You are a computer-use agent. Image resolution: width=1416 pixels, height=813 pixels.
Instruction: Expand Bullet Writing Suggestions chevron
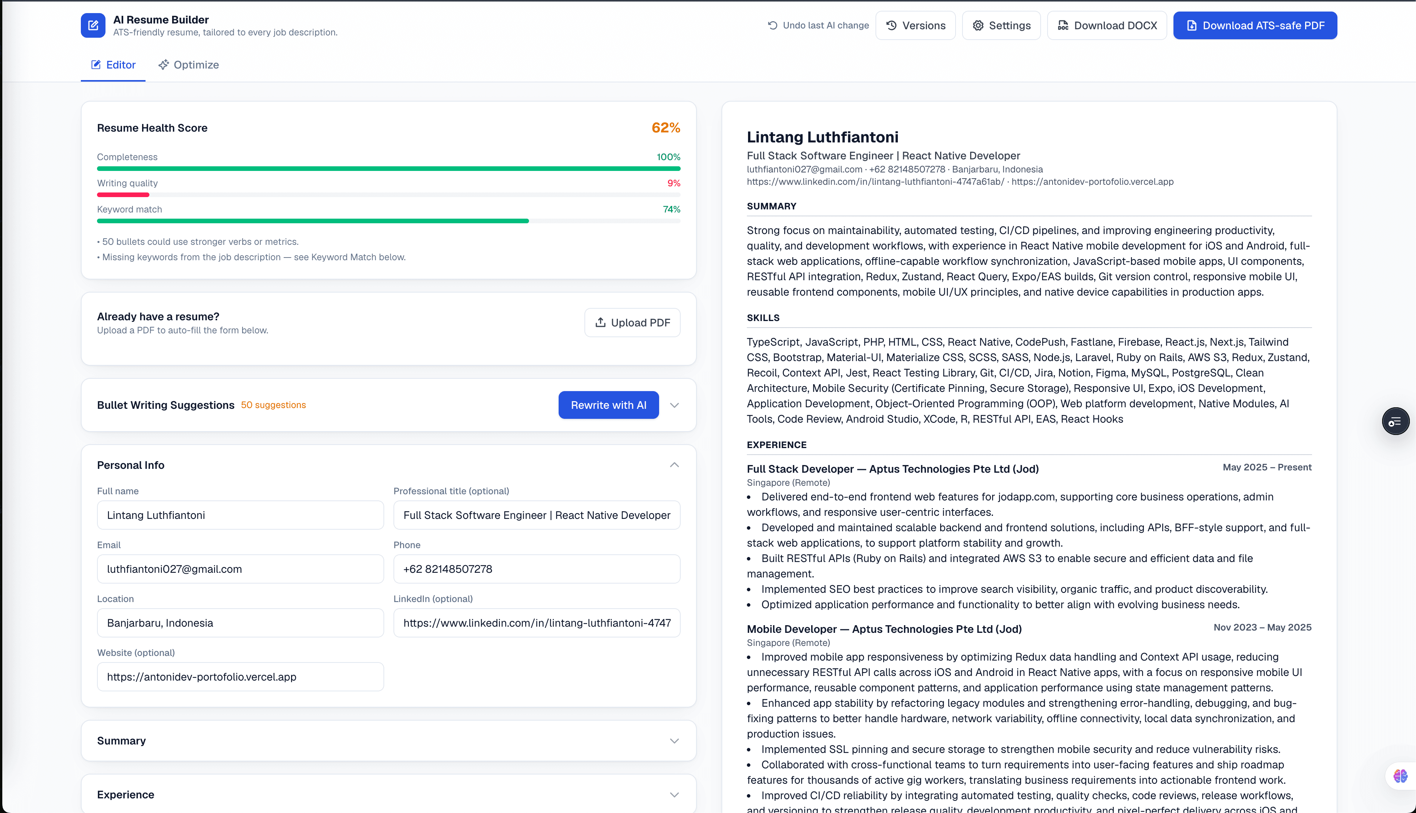(x=674, y=405)
